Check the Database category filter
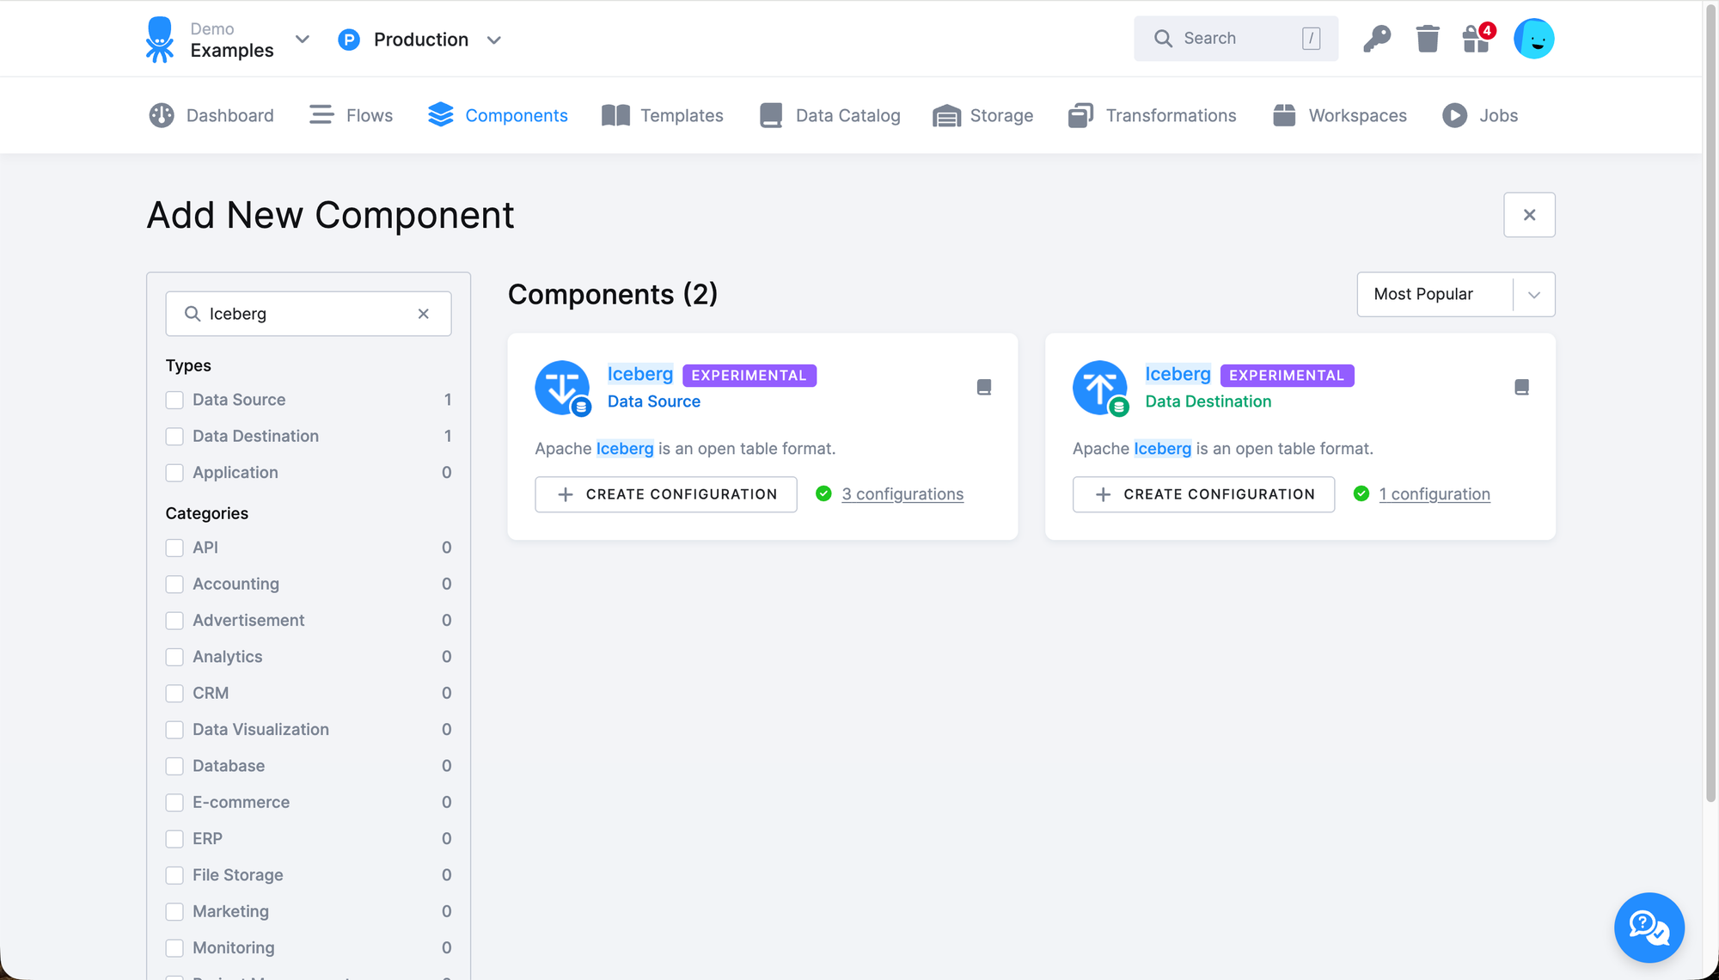The height and width of the screenshot is (980, 1719). (175, 766)
